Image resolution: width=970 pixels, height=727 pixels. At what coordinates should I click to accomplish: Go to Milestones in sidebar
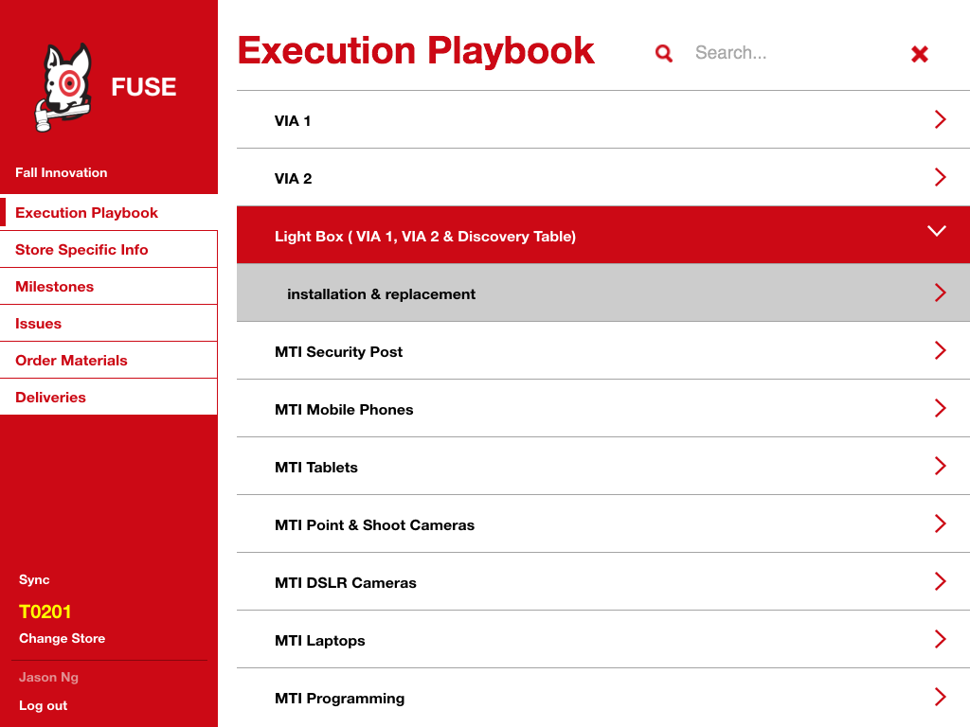point(109,287)
